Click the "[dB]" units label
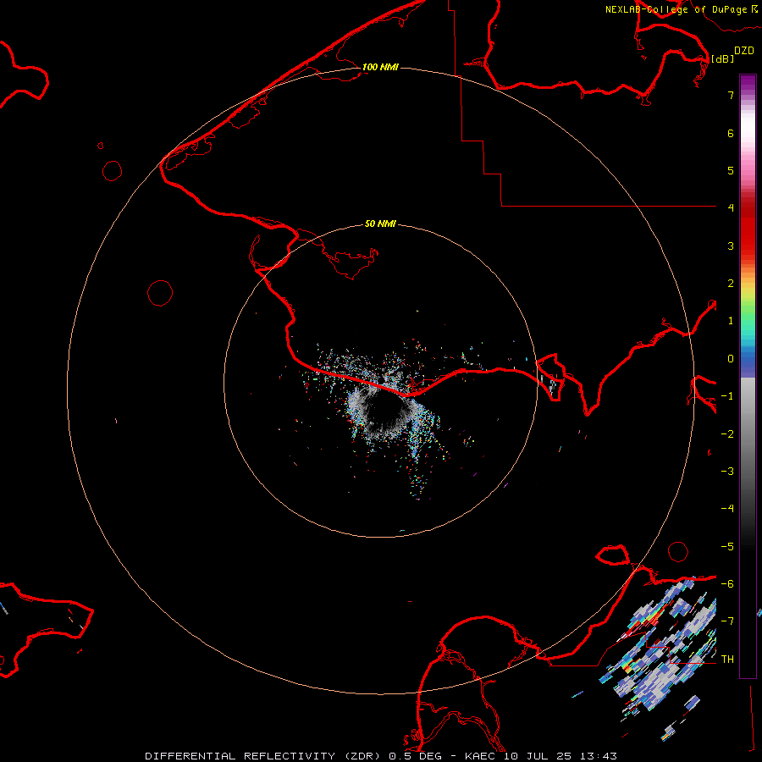 (x=723, y=58)
